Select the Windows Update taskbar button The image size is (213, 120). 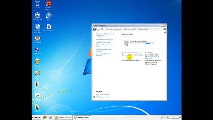[x=82, y=117]
